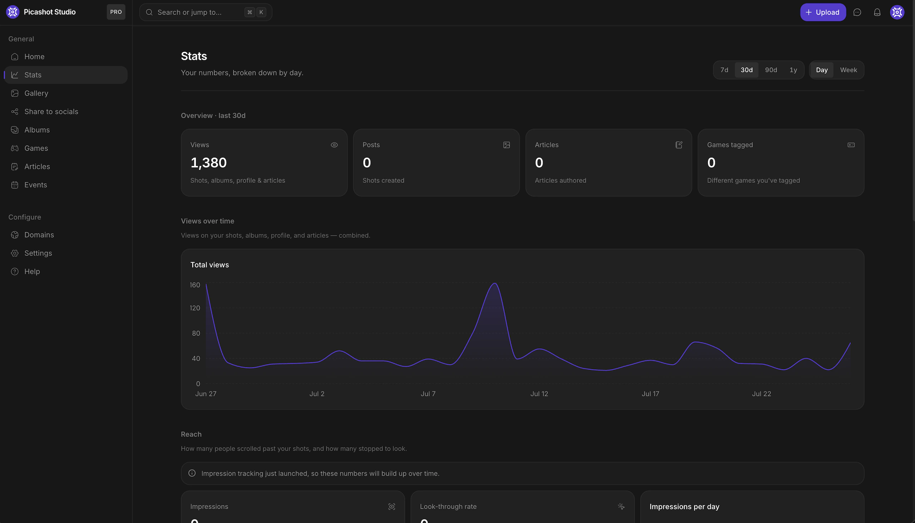This screenshot has height=523, width=915.
Task: Select the 30d time range
Action: 746,70
